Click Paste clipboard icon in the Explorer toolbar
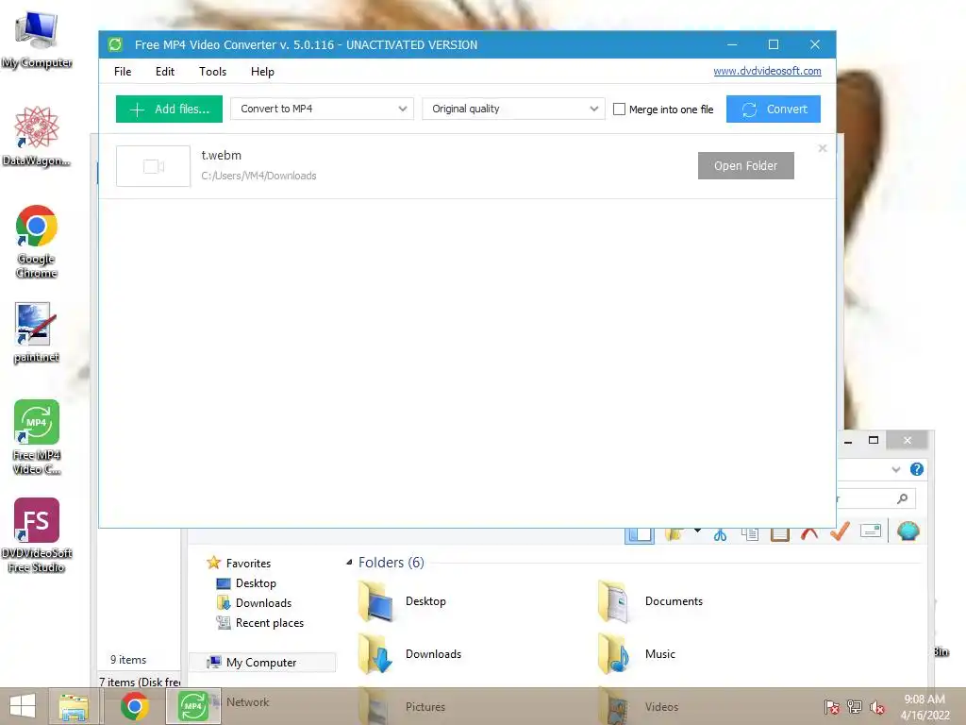Viewport: 966px width, 725px height. pos(780,534)
